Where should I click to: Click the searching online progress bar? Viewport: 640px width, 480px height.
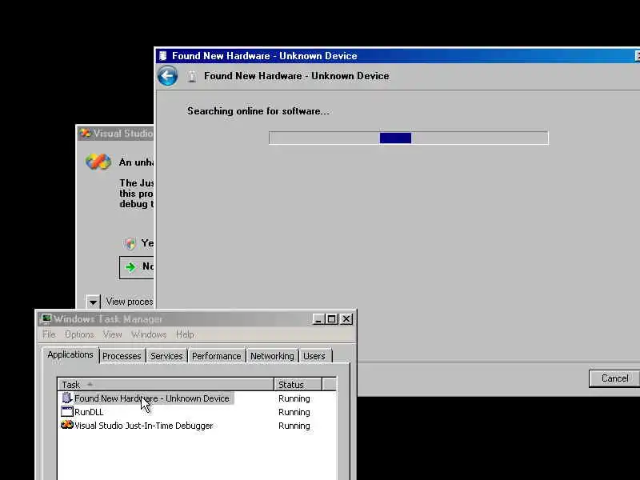[x=409, y=138]
